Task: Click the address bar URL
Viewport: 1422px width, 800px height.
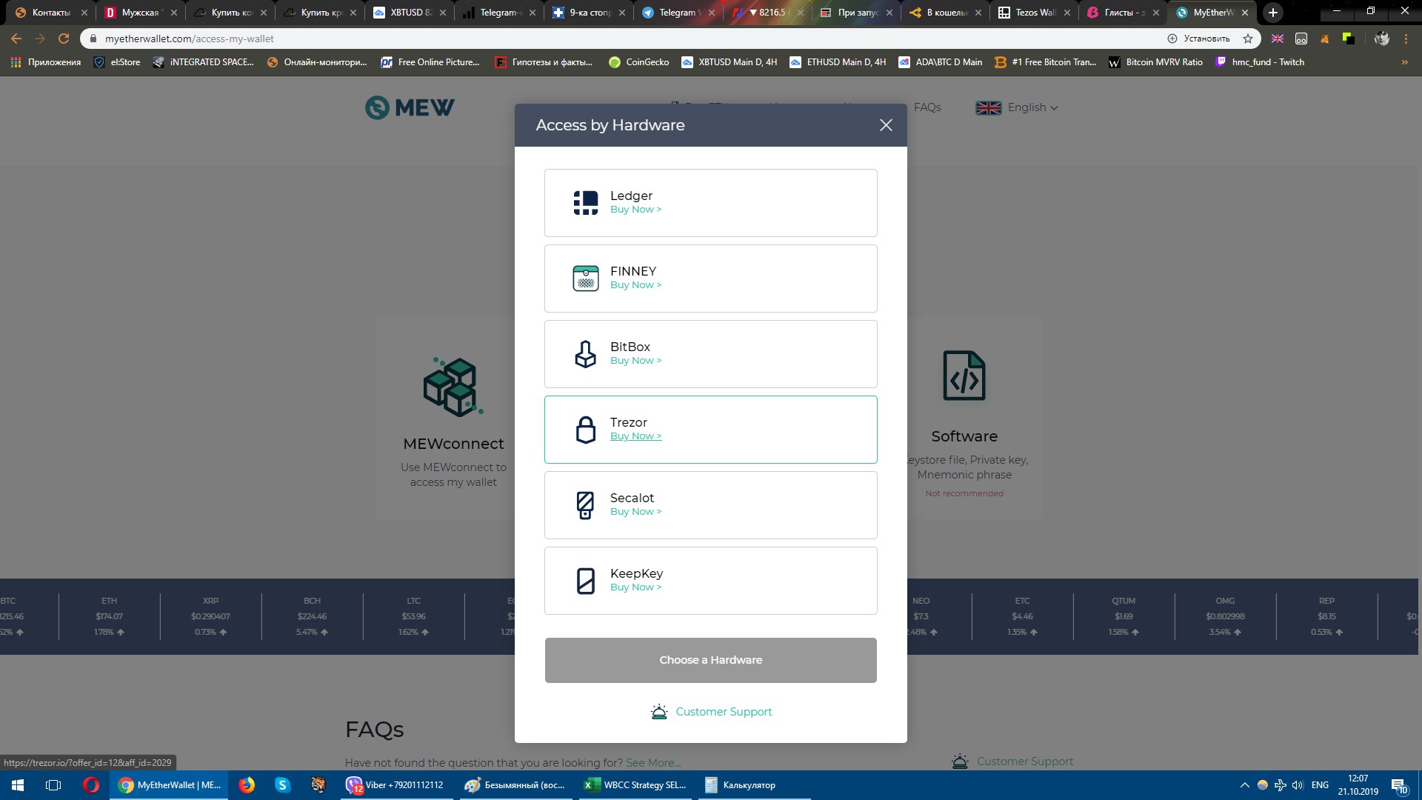Action: [x=189, y=39]
